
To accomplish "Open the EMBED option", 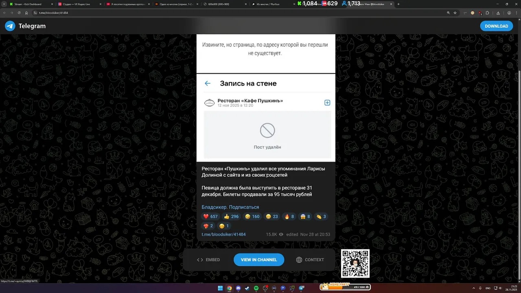I will click(x=208, y=260).
